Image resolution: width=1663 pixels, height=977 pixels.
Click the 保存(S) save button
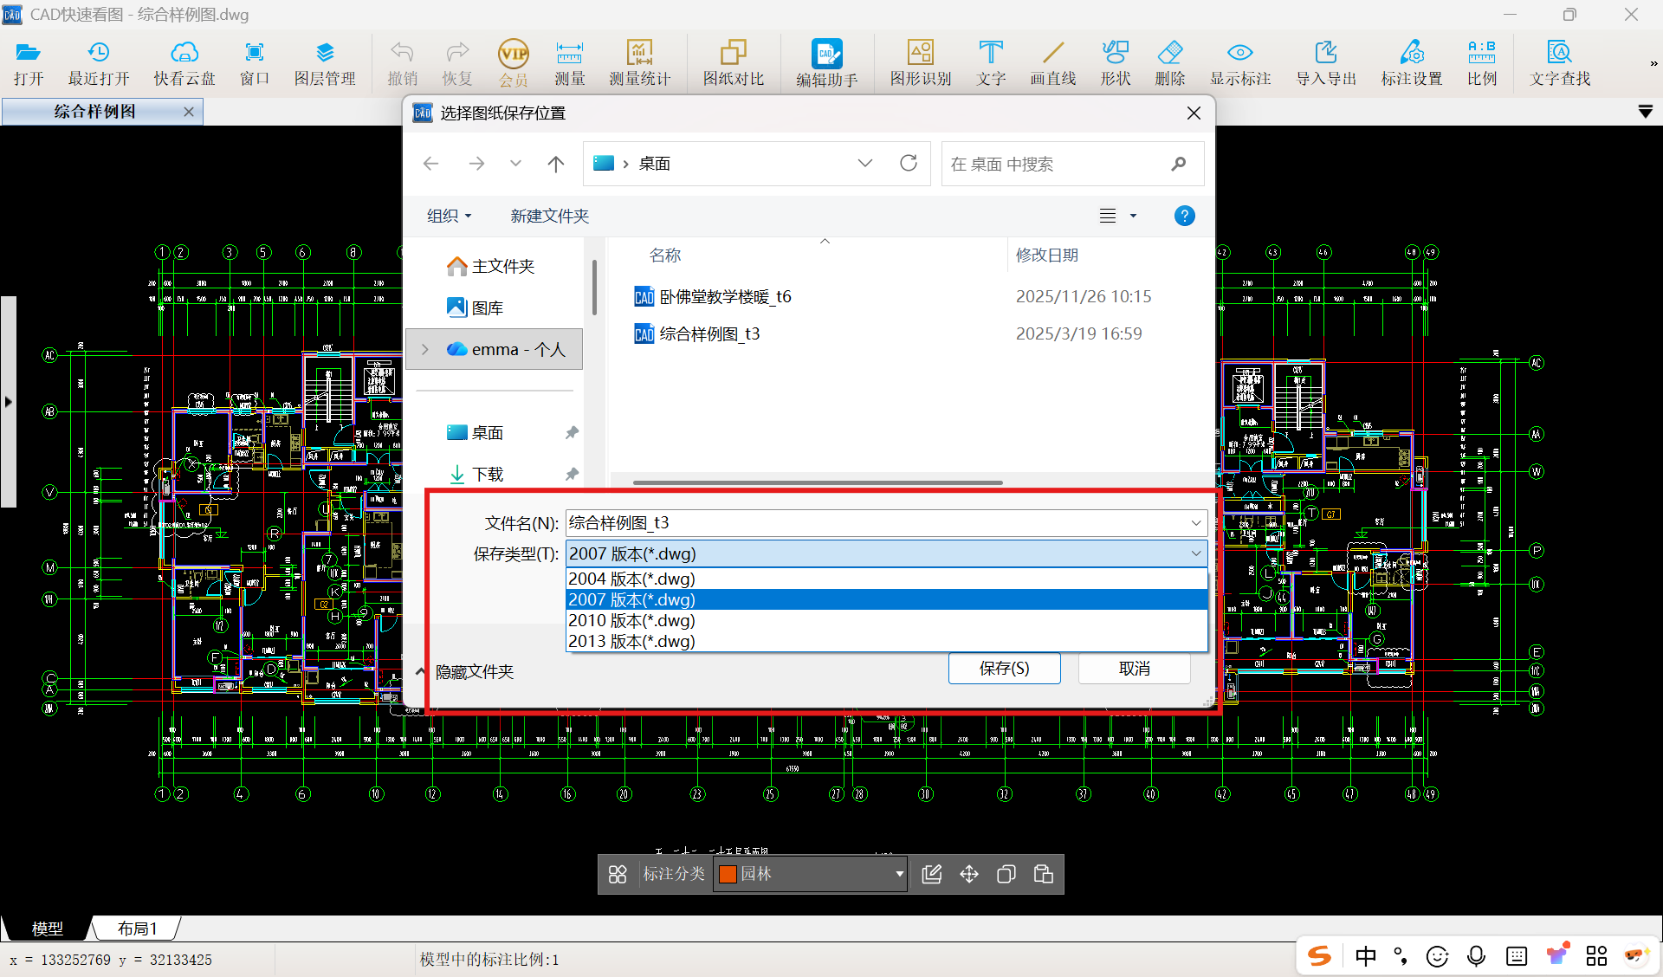point(1004,669)
